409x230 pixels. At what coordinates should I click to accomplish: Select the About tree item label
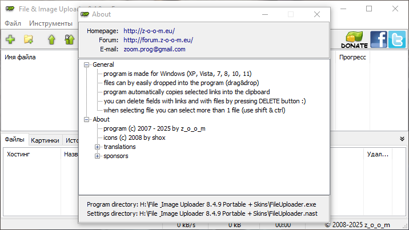(101, 119)
